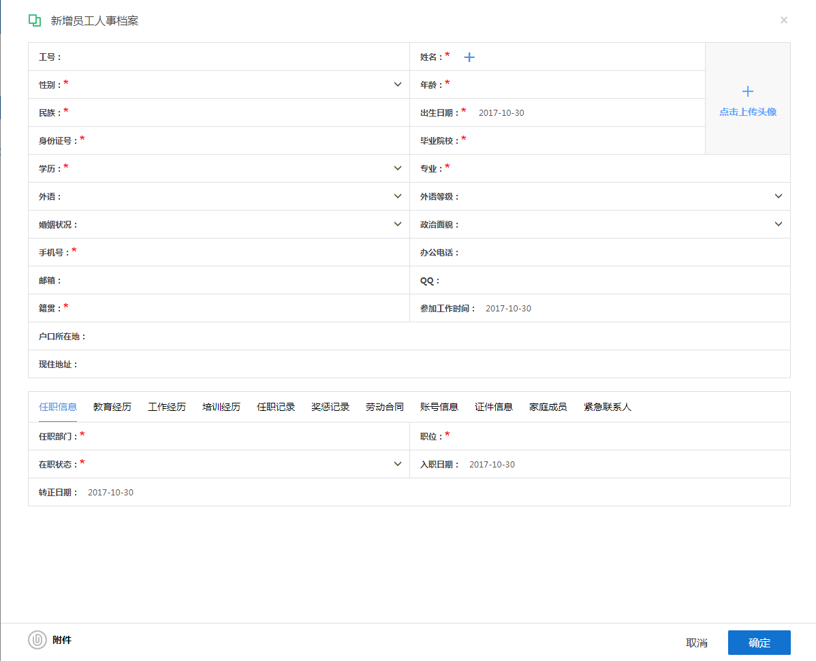The height and width of the screenshot is (661, 816).
Task: Click the 入职日期 date value
Action: pyautogui.click(x=492, y=465)
